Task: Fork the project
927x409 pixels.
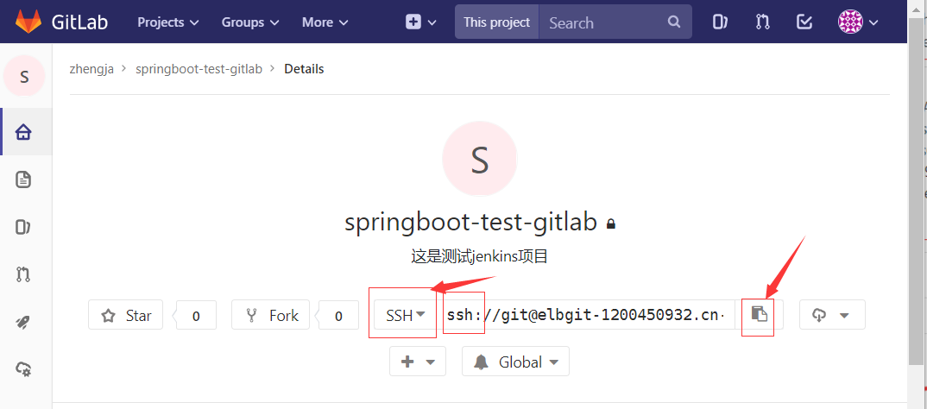Action: click(270, 315)
